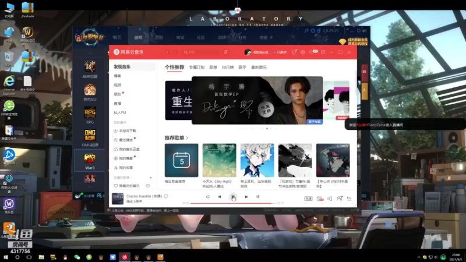Open the messages mail icon
Viewport: 466px width, 262px height.
click(311, 52)
